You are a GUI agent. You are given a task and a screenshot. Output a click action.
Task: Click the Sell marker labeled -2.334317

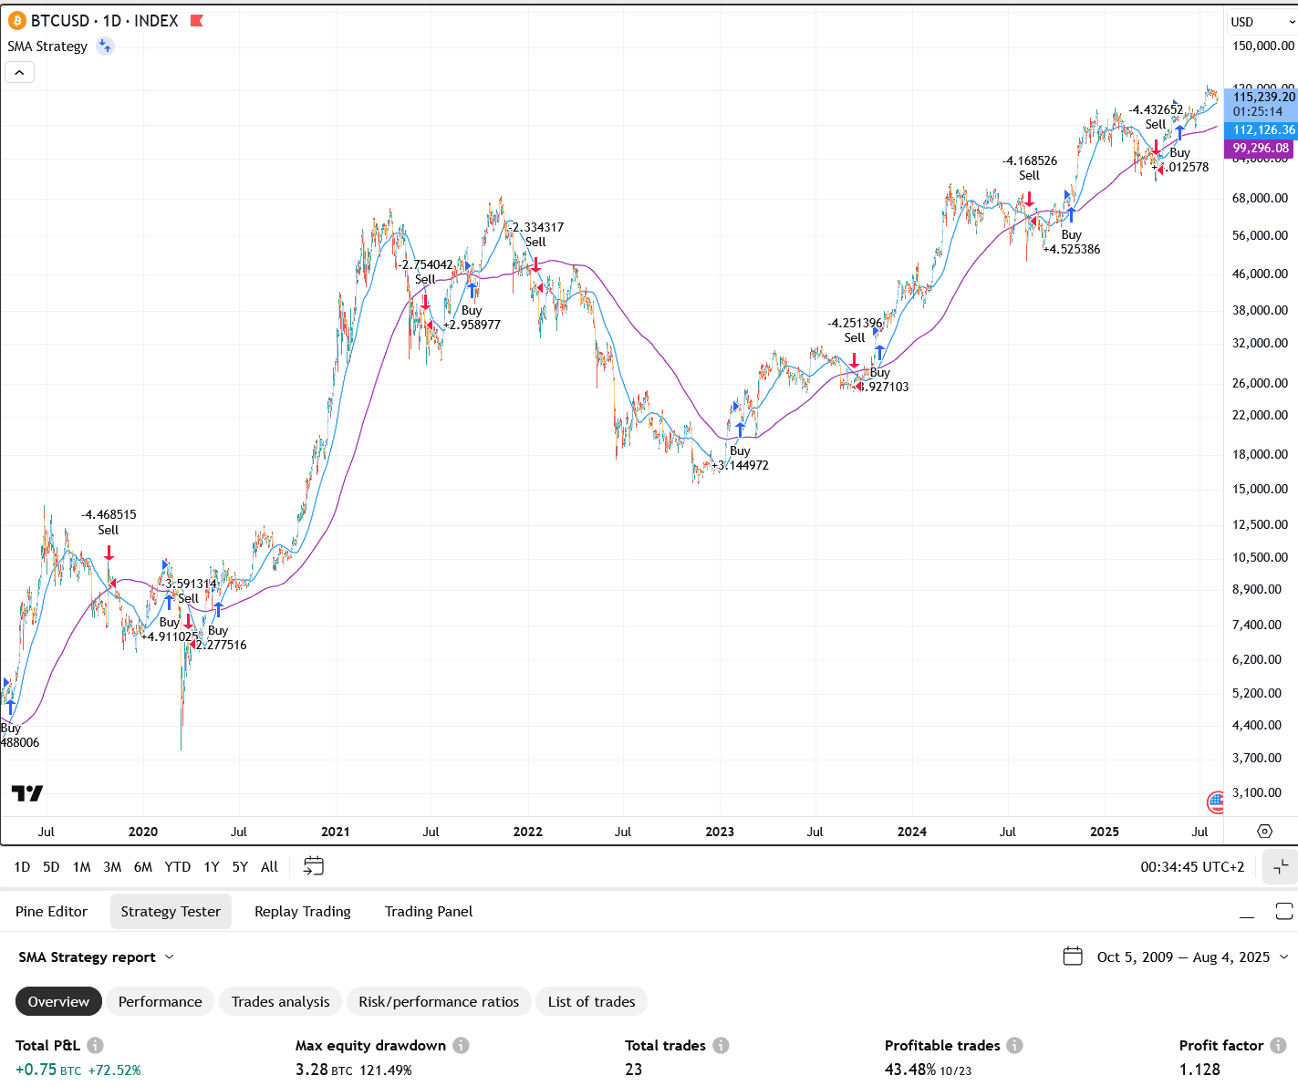coord(536,264)
